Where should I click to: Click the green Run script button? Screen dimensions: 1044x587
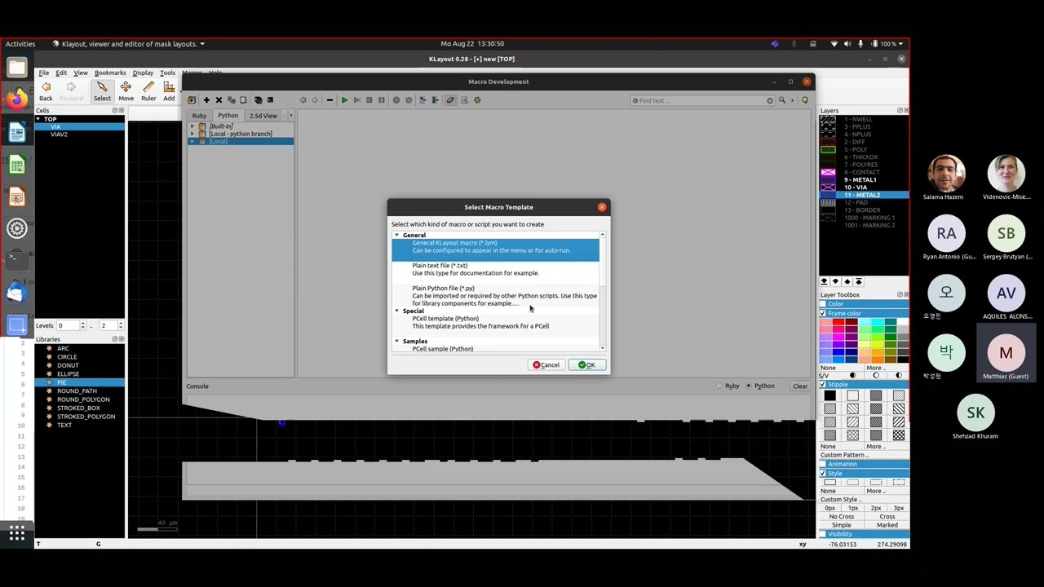(344, 100)
